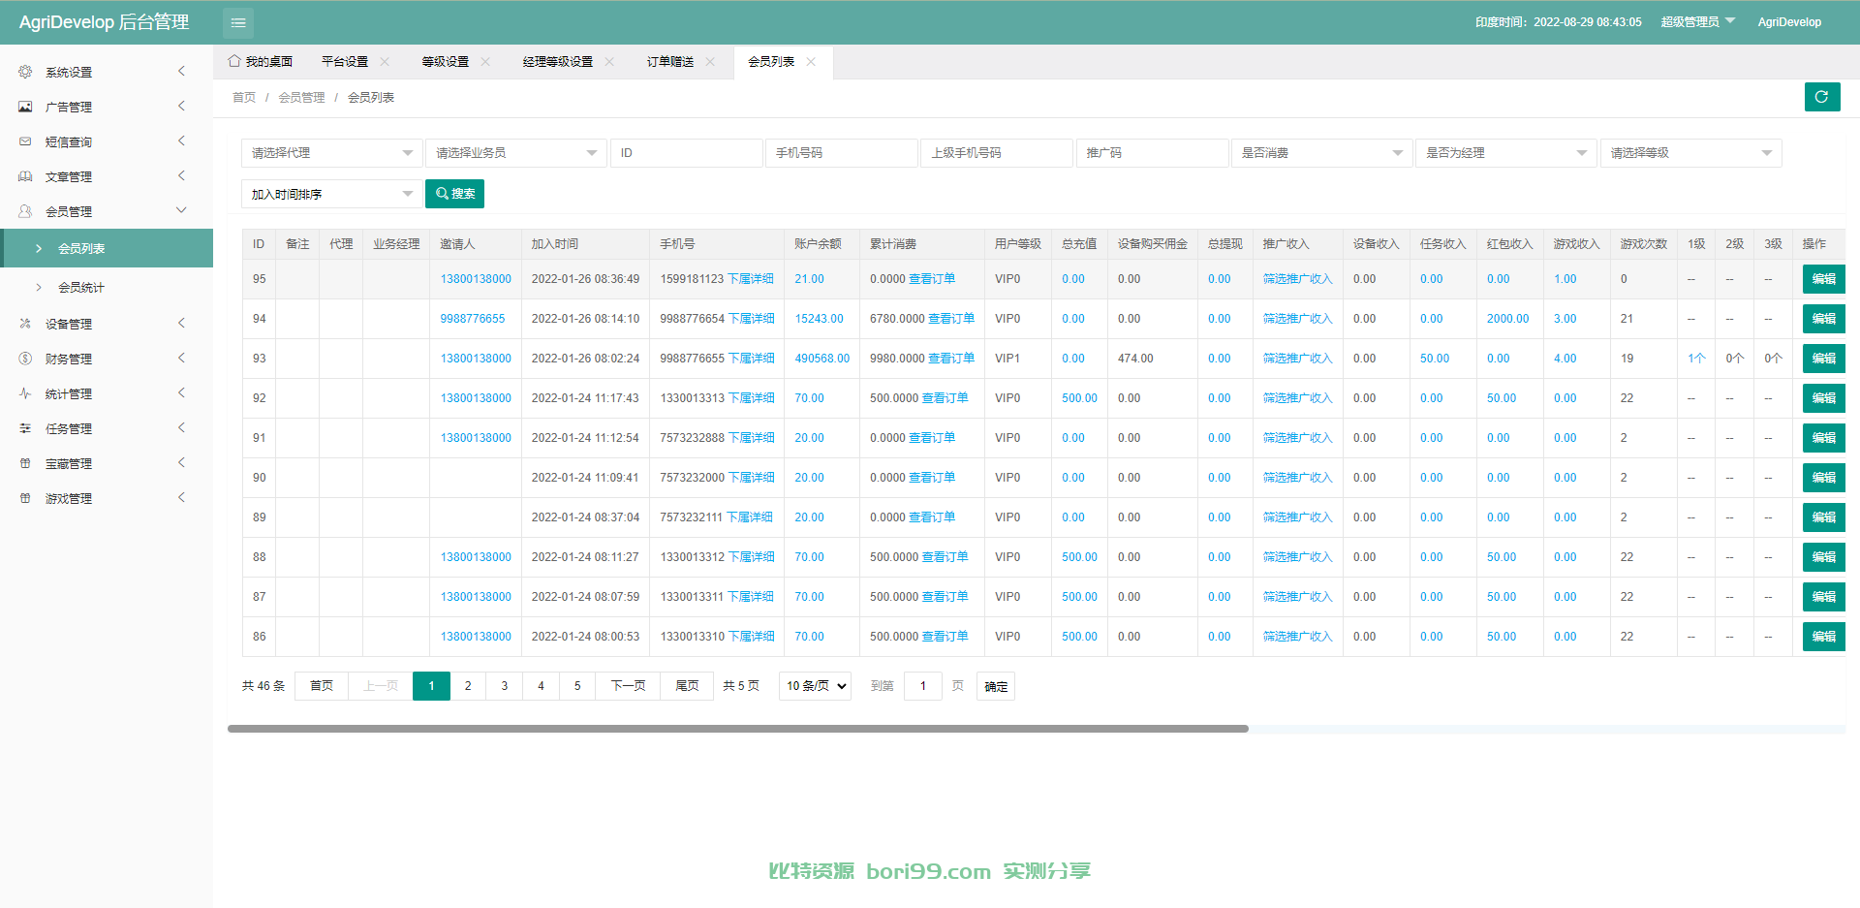Click the home icon on 我的桌面 tab

pos(234,61)
